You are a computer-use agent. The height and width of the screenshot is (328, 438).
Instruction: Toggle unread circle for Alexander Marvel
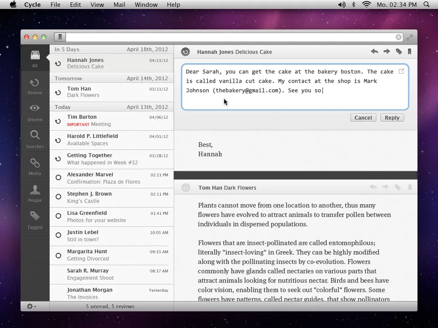pos(58,178)
